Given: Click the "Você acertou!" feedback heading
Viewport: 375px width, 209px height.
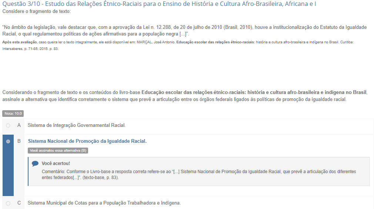Looking at the screenshot, I should point(56,164).
